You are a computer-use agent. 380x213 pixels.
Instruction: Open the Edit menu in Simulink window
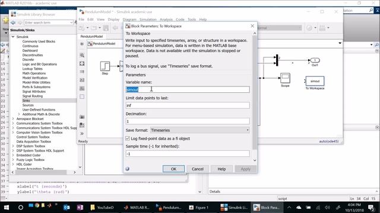(90, 20)
